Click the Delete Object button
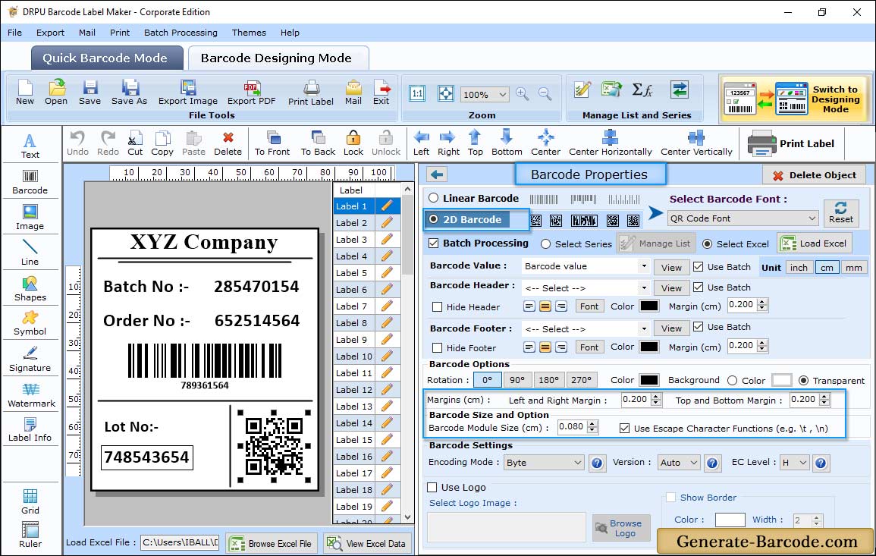Image resolution: width=876 pixels, height=556 pixels. [813, 175]
